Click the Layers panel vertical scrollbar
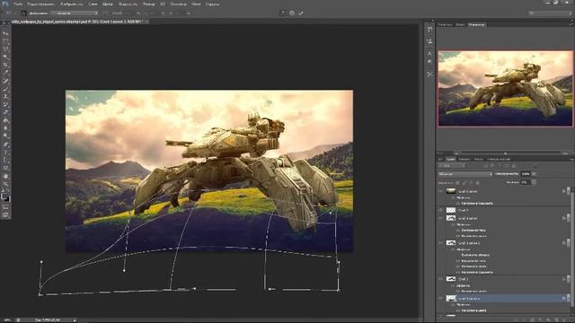The width and height of the screenshot is (575, 323). click(x=573, y=249)
